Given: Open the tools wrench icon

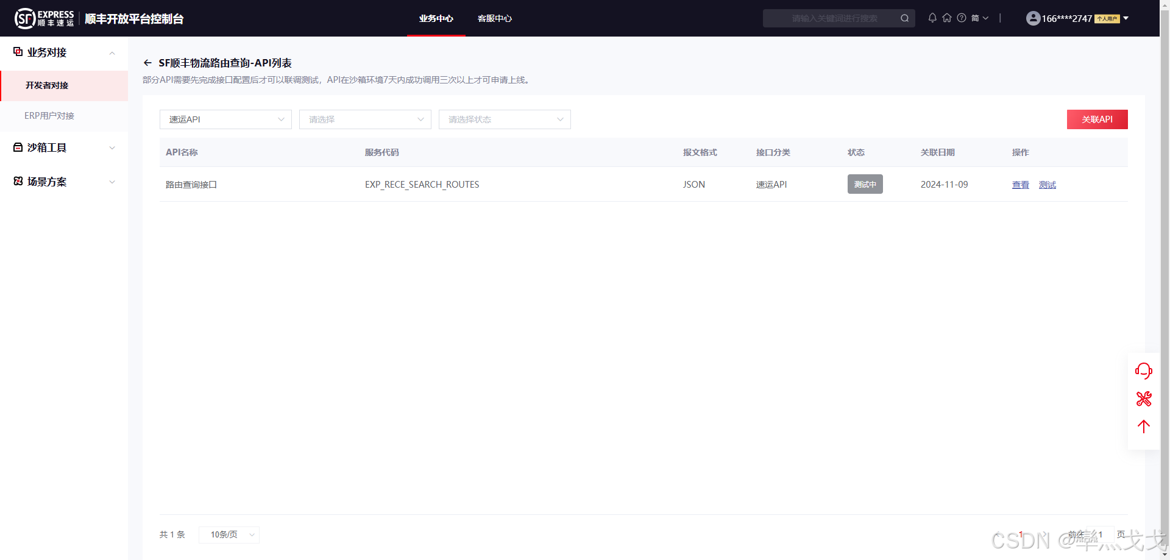Looking at the screenshot, I should [1144, 399].
